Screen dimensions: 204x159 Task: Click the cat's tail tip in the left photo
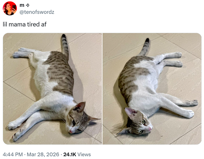click(63, 36)
